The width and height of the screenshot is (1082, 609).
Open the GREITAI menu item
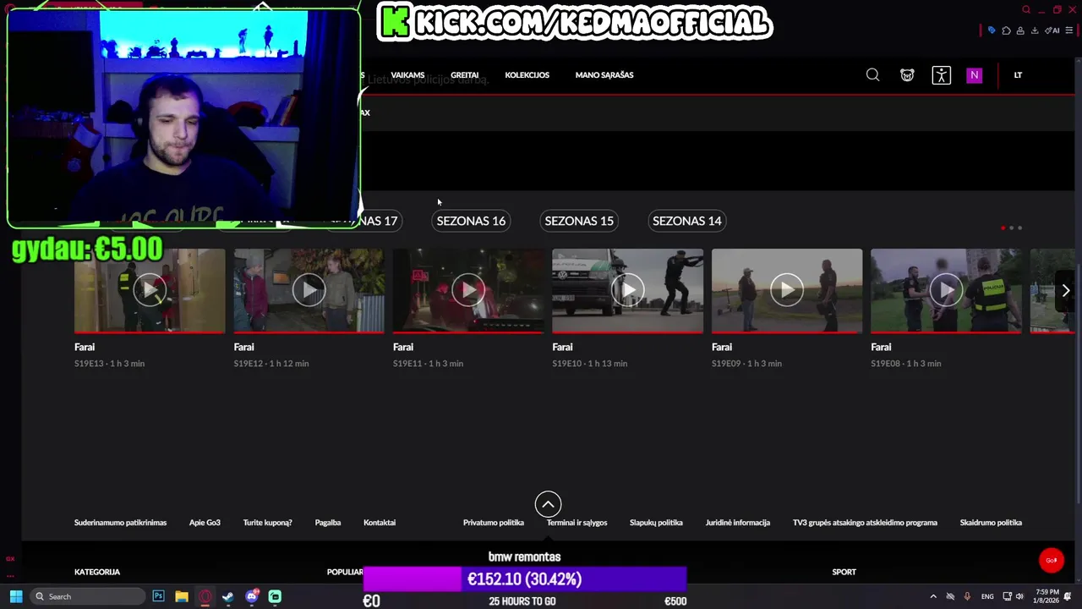[464, 75]
